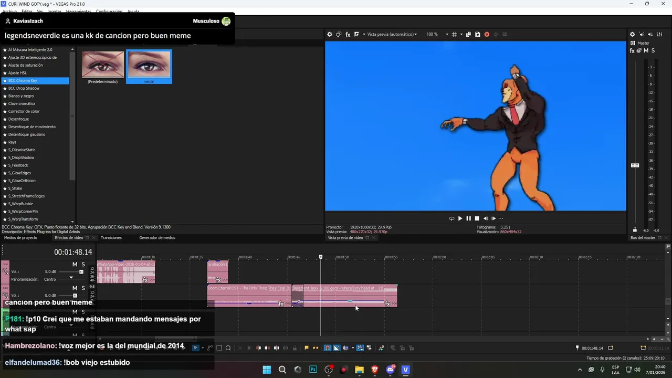
Task: Toggle snapping magnet in timeline toolbar
Action: [x=328, y=348]
